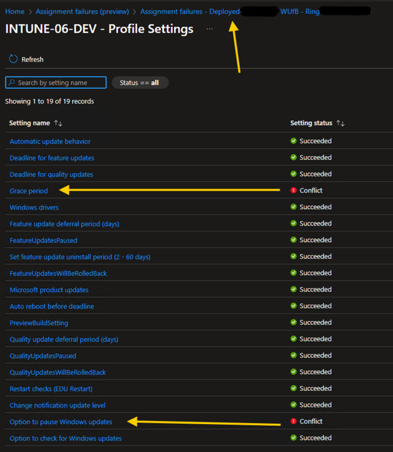This screenshot has height=452, width=393.
Task: Sort by Setting status arrows icon
Action: coord(340,124)
